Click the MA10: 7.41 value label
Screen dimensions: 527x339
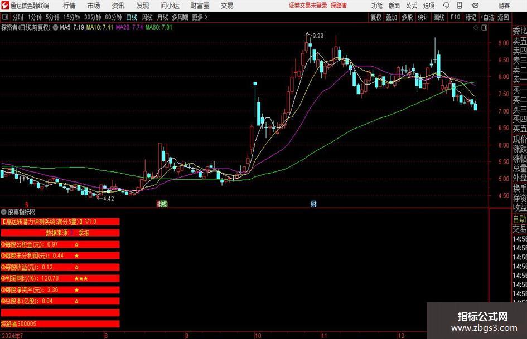click(99, 27)
